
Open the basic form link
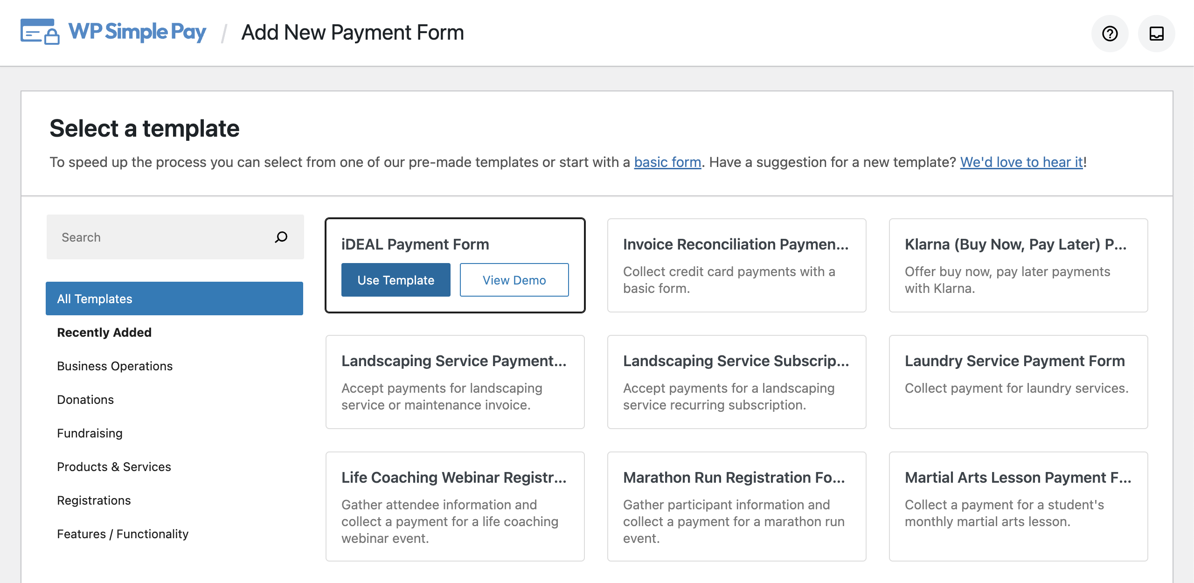(667, 162)
